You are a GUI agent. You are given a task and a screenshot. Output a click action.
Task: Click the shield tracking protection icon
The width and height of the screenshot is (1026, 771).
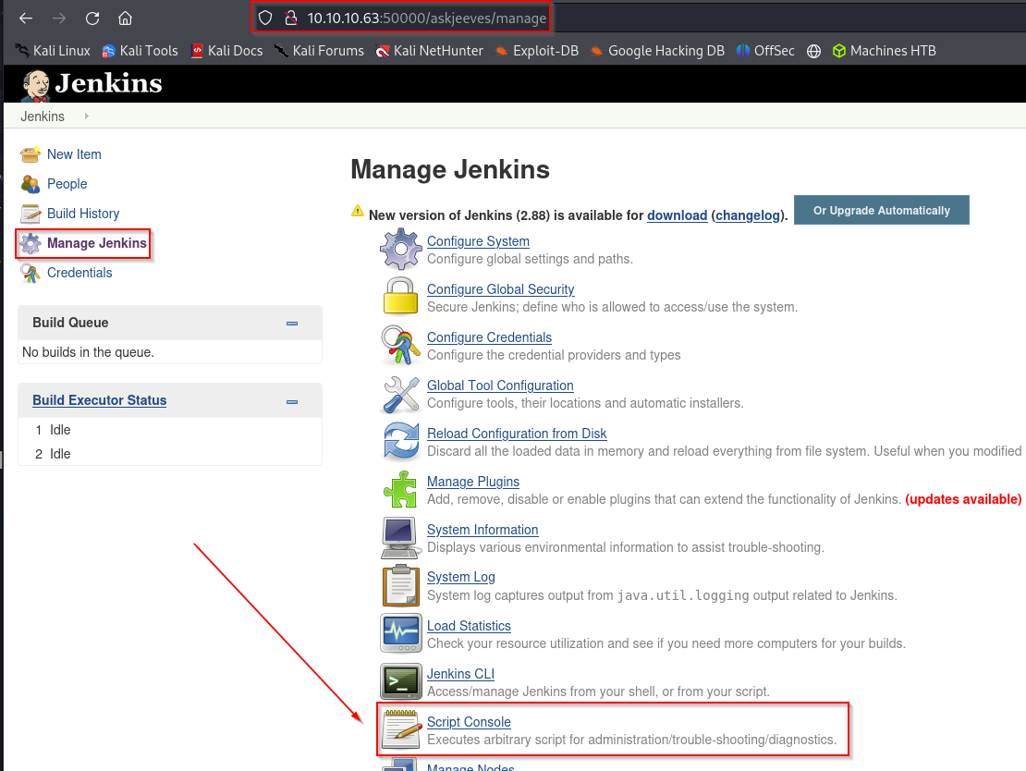265,18
